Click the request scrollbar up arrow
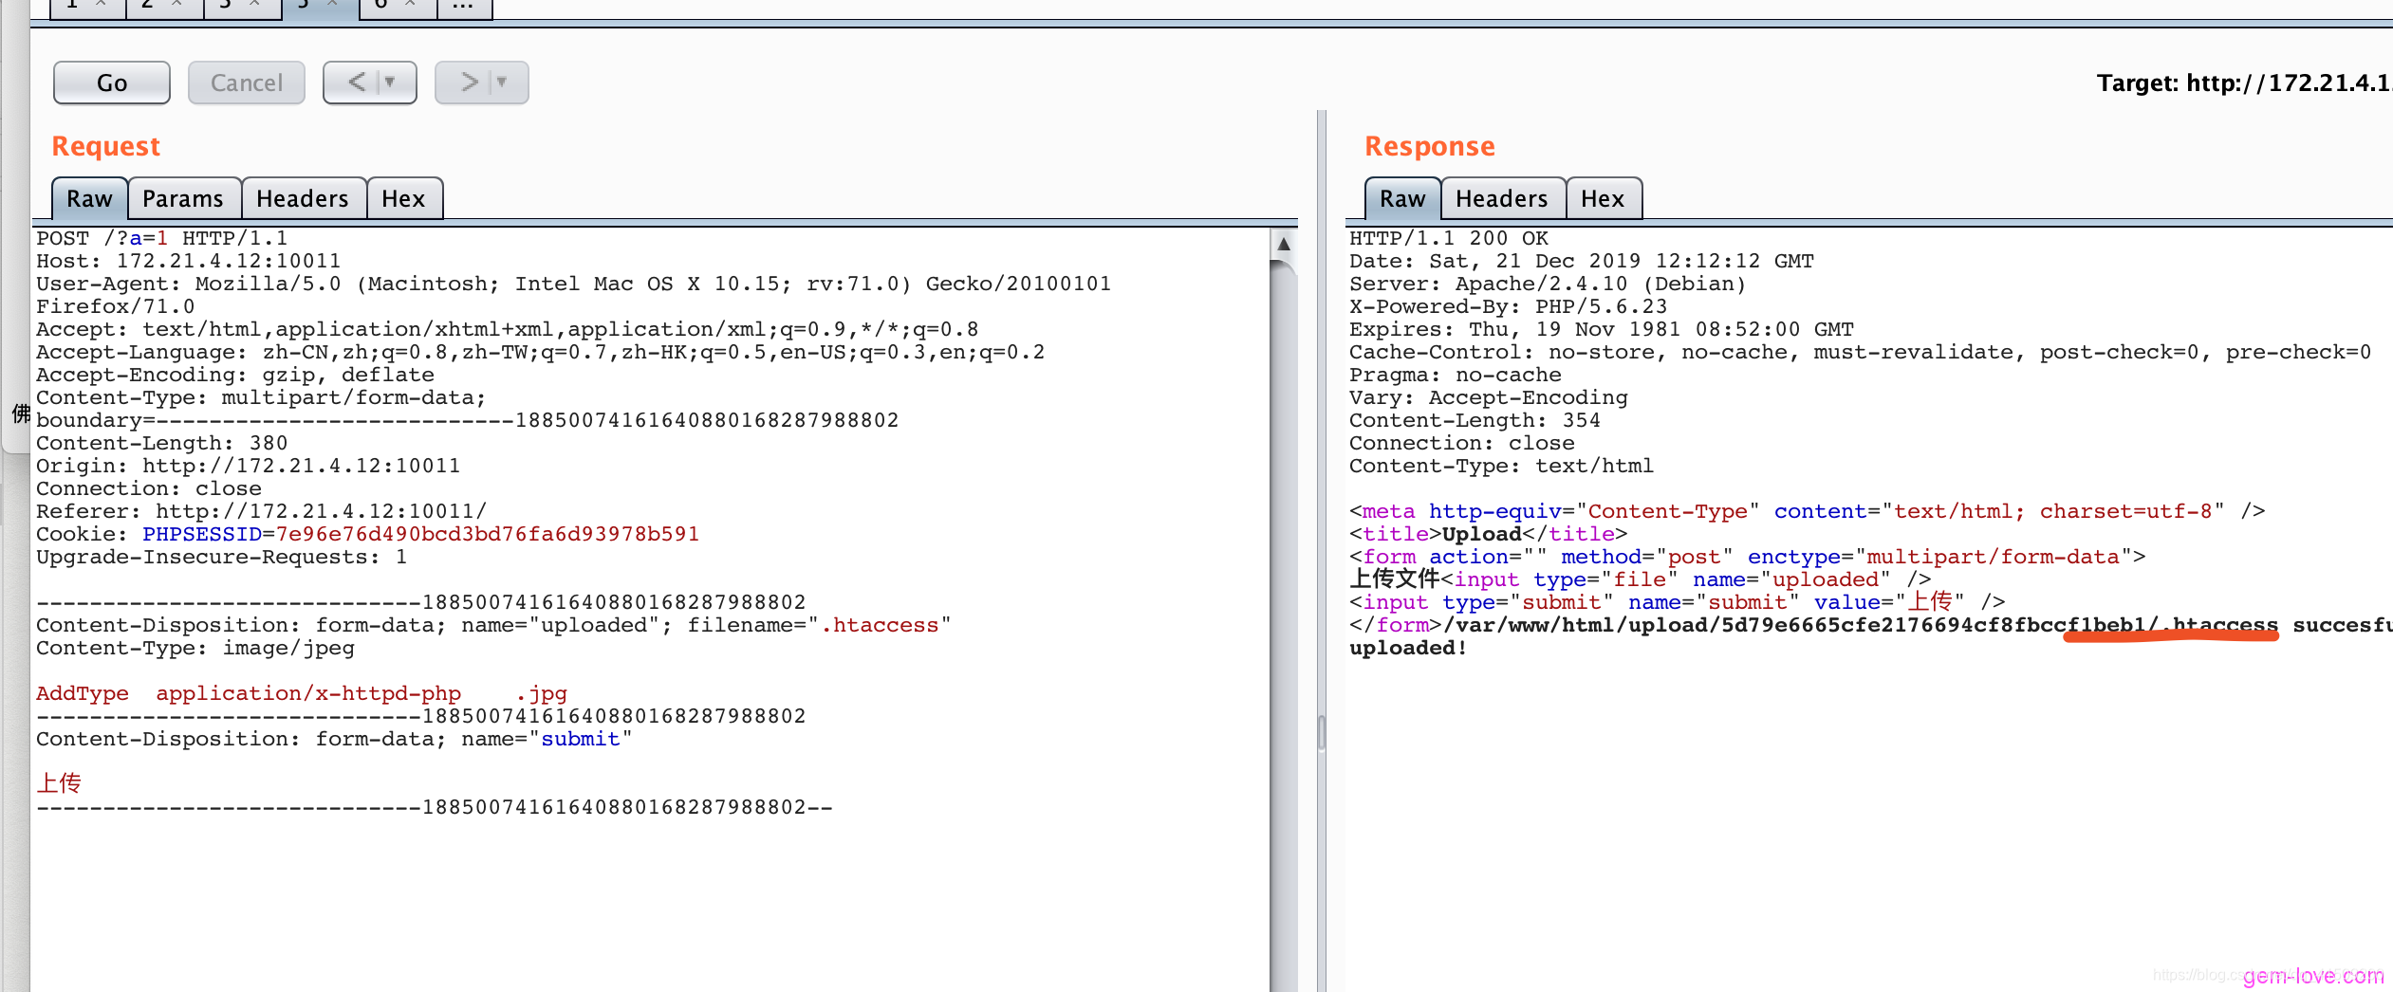 [1284, 244]
